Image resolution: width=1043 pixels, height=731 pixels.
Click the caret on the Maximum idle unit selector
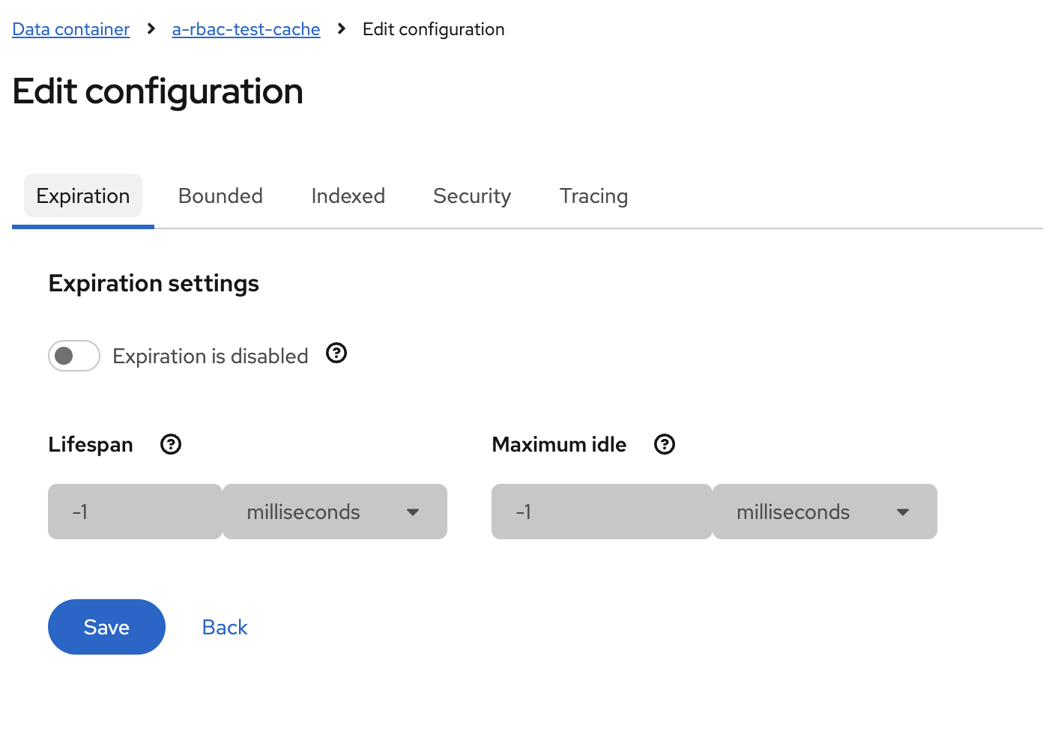[903, 512]
